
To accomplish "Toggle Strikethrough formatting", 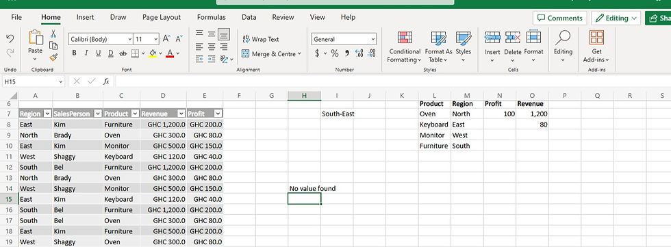I will (123, 53).
